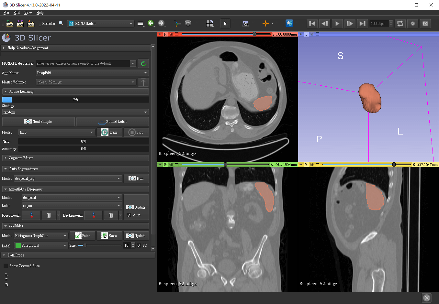Viewport: 439px width, 304px height.
Task: Click the Next Sample button
Action: pyautogui.click(x=39, y=122)
